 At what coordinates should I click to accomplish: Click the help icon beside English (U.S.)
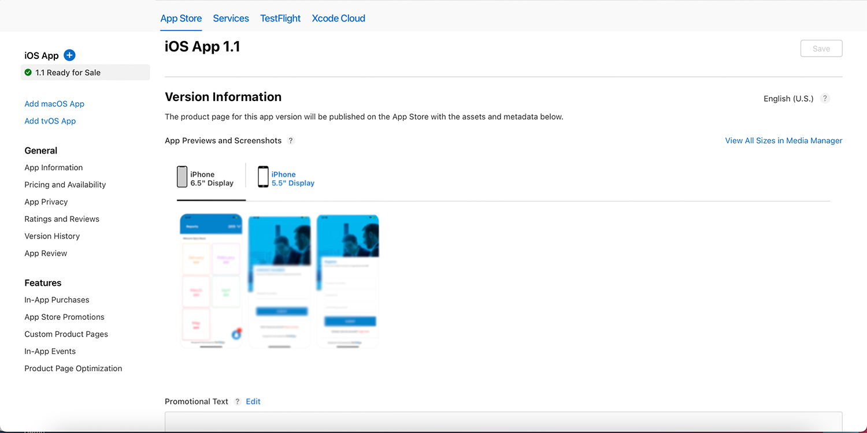(825, 98)
